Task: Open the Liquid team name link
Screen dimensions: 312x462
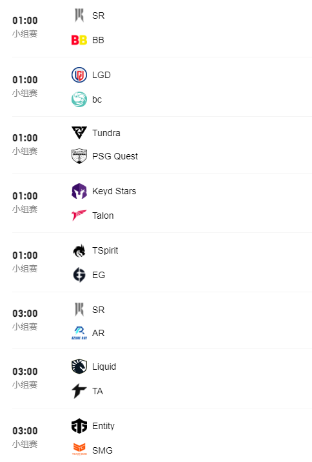Action: (x=104, y=367)
